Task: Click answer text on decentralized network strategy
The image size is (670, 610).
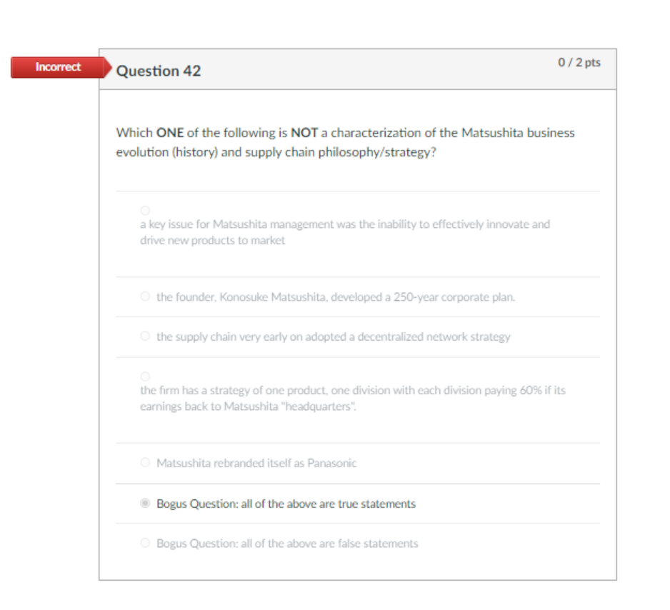Action: pyautogui.click(x=334, y=336)
